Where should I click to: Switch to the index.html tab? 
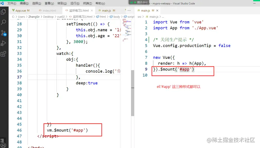(x=49, y=10)
